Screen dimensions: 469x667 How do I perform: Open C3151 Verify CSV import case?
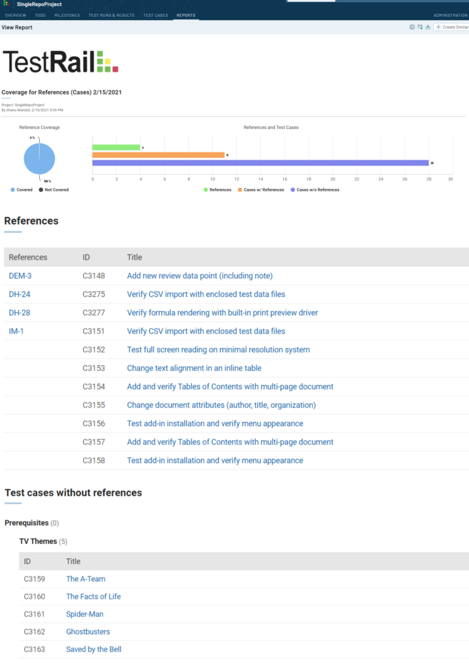(206, 331)
